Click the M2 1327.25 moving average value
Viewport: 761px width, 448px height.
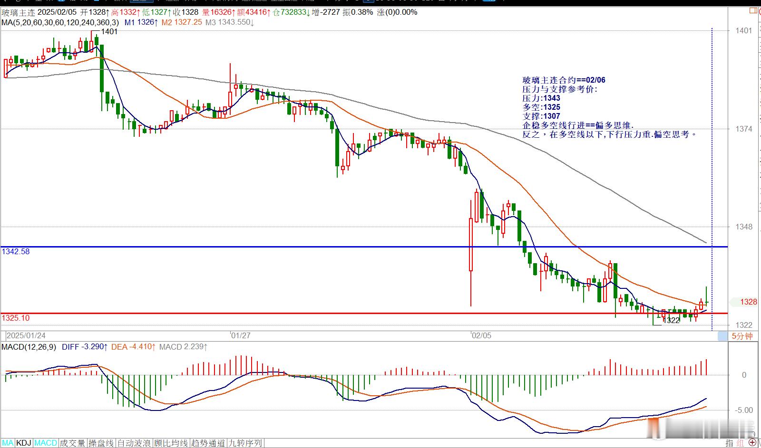click(182, 22)
